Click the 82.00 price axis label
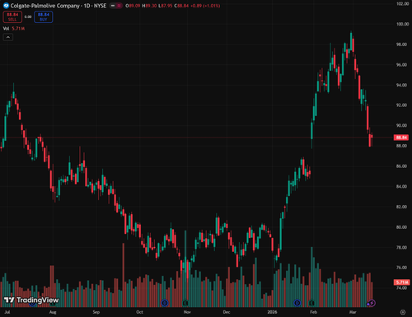 click(401, 207)
